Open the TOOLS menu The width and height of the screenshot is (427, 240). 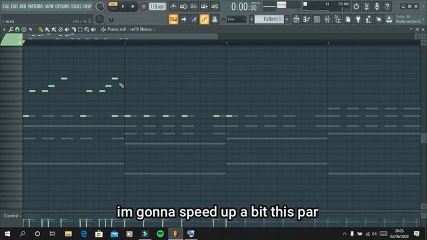click(x=76, y=6)
